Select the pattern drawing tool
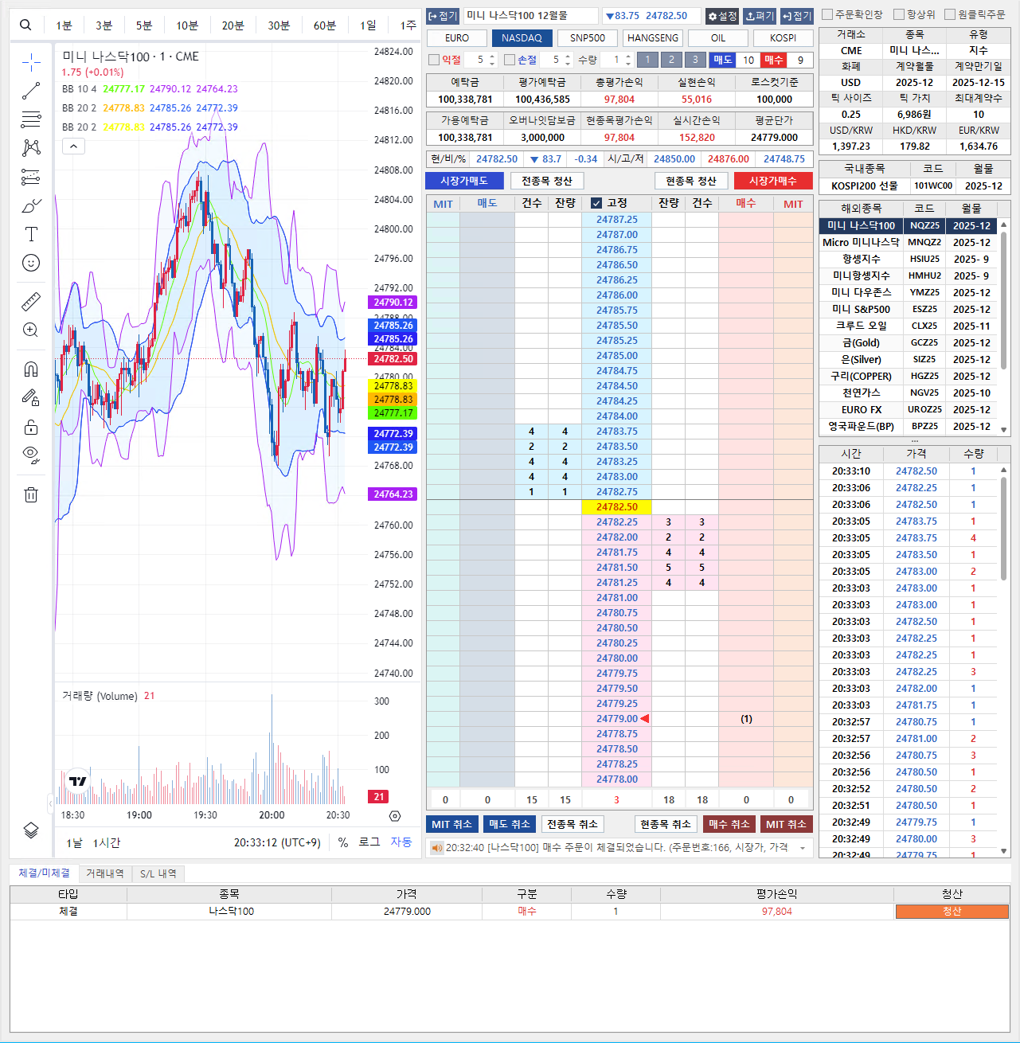This screenshot has width=1020, height=1043. point(31,148)
